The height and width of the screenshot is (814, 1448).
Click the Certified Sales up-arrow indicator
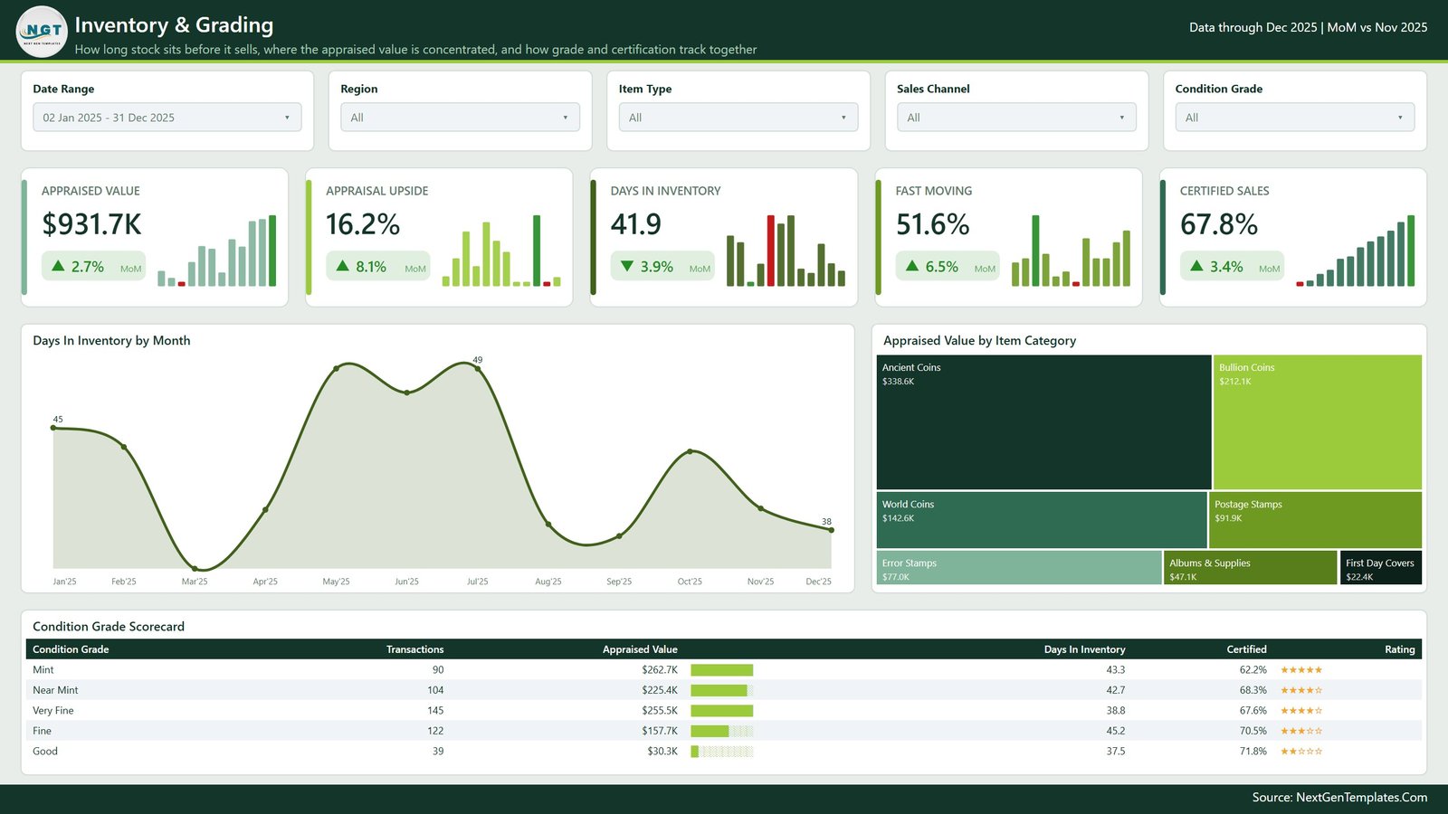(1196, 266)
